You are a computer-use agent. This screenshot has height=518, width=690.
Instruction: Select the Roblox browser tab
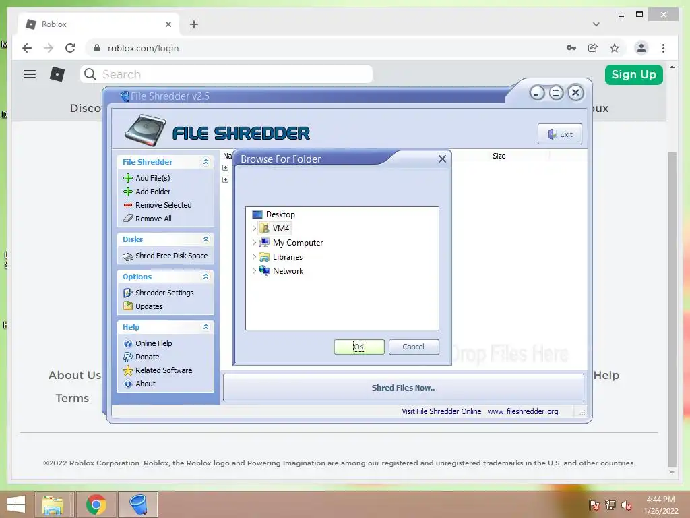click(x=99, y=24)
